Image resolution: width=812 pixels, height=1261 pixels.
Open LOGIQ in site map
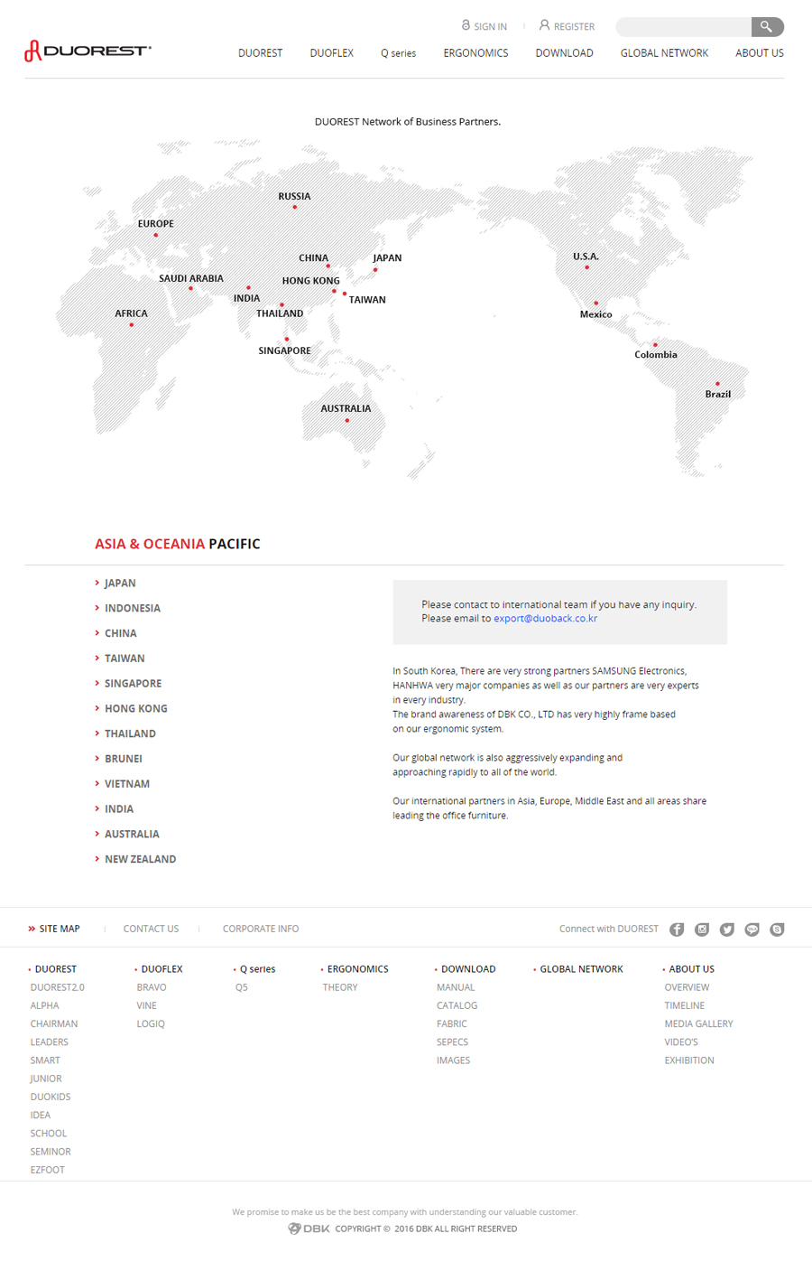coord(151,1023)
